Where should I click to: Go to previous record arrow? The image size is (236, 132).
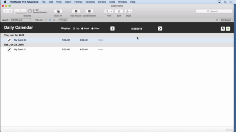[x=6, y=11]
